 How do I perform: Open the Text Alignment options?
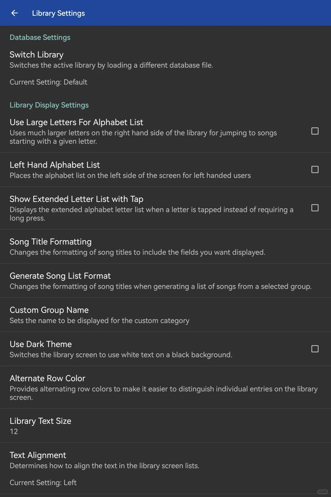(38, 455)
